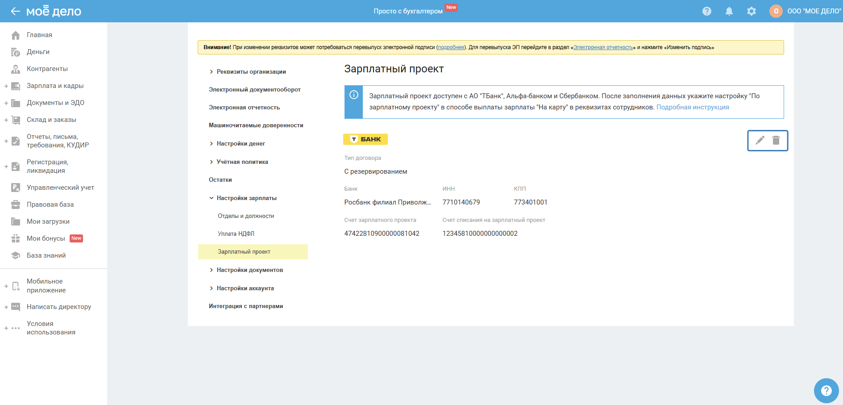Open notifications bell
Image resolution: width=843 pixels, height=405 pixels.
[729, 11]
